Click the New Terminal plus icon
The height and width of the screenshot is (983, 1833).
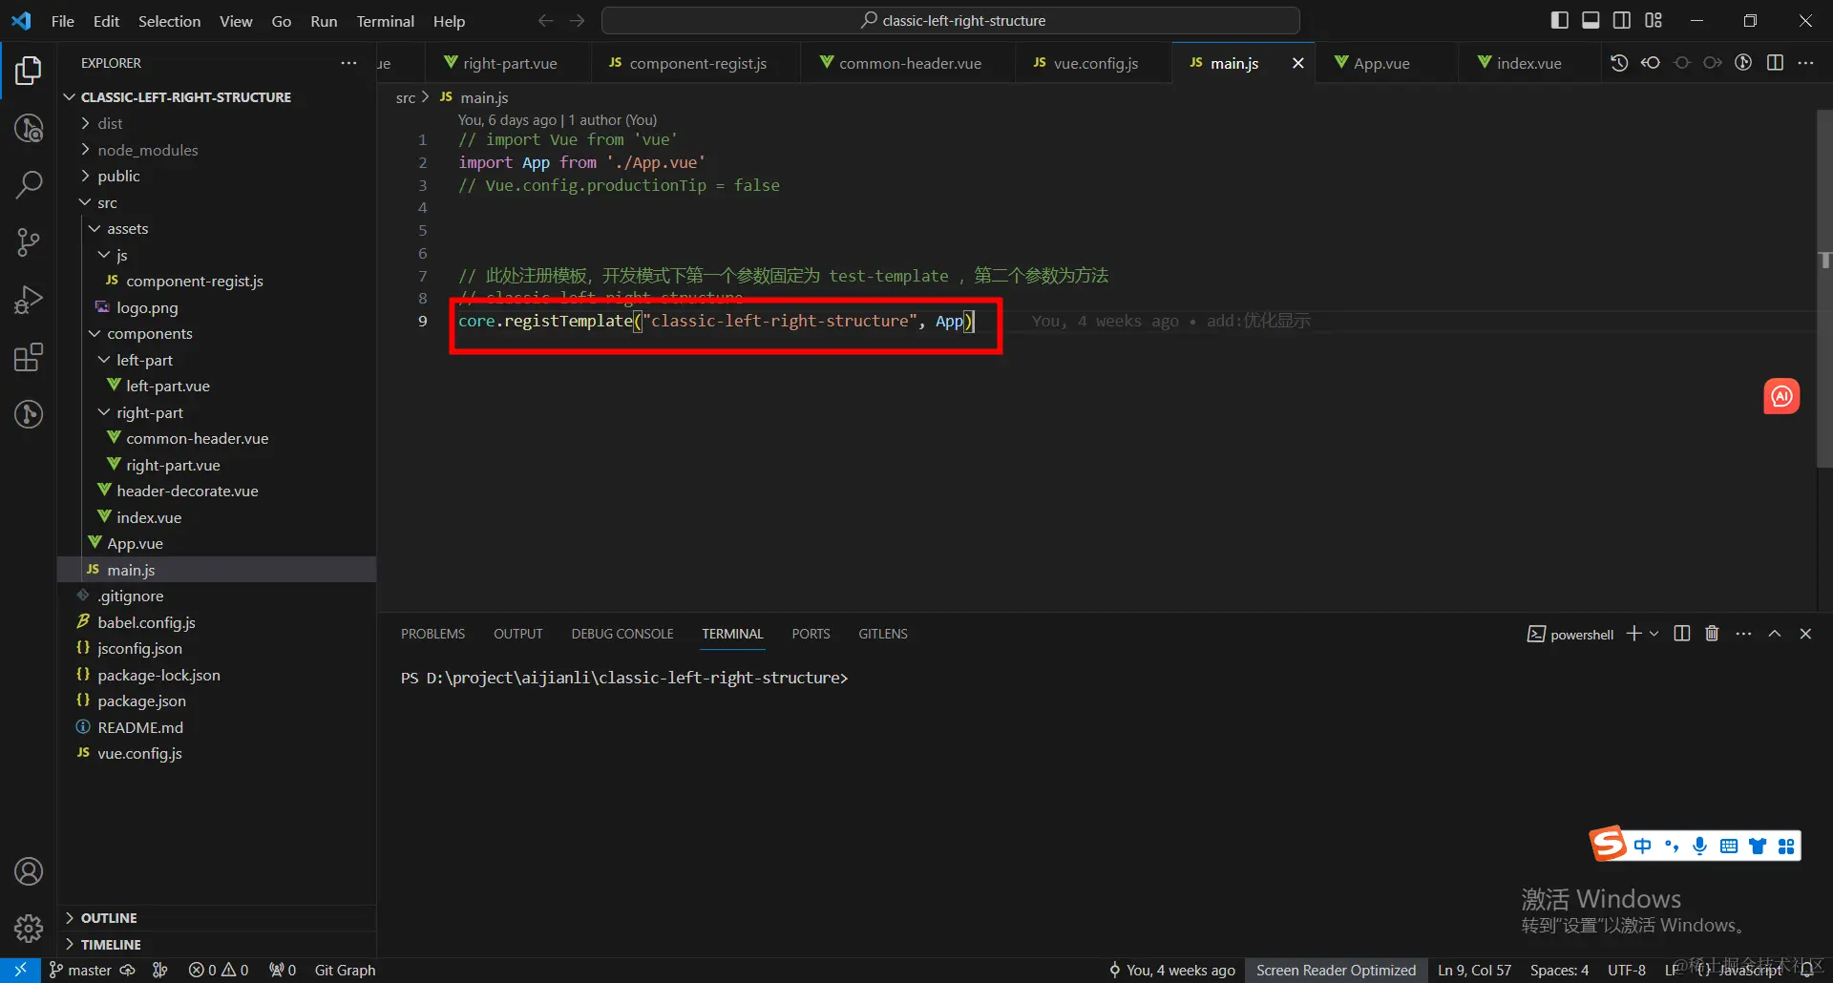pyautogui.click(x=1633, y=634)
